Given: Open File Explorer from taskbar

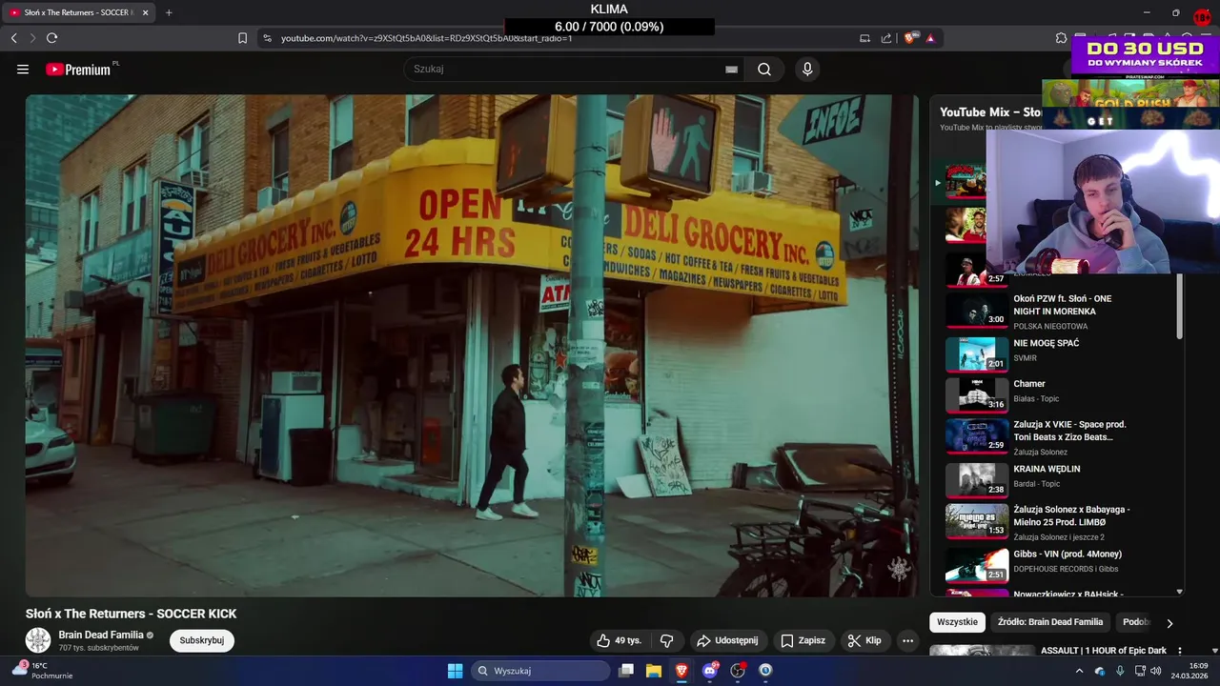Looking at the screenshot, I should (x=654, y=671).
